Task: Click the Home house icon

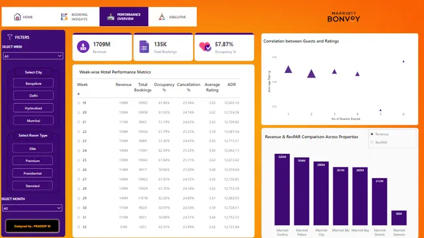Action: [x=18, y=17]
